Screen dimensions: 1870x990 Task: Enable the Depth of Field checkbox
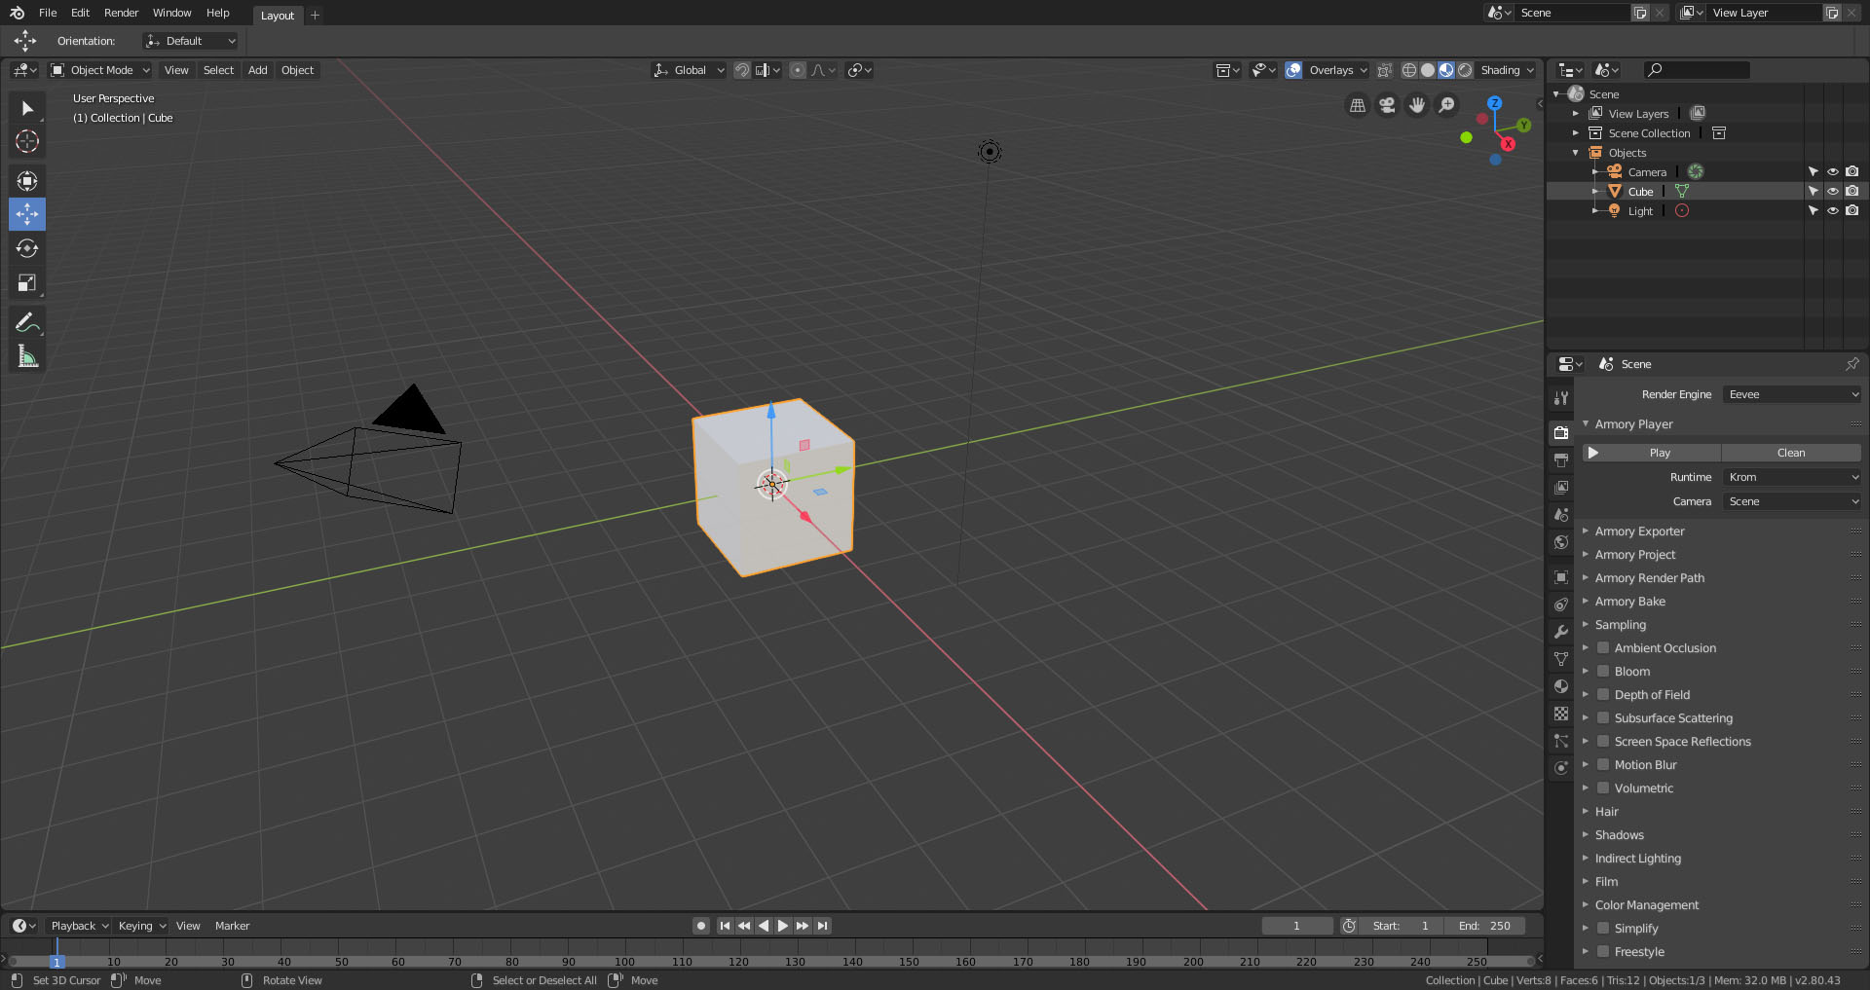[x=1603, y=695]
